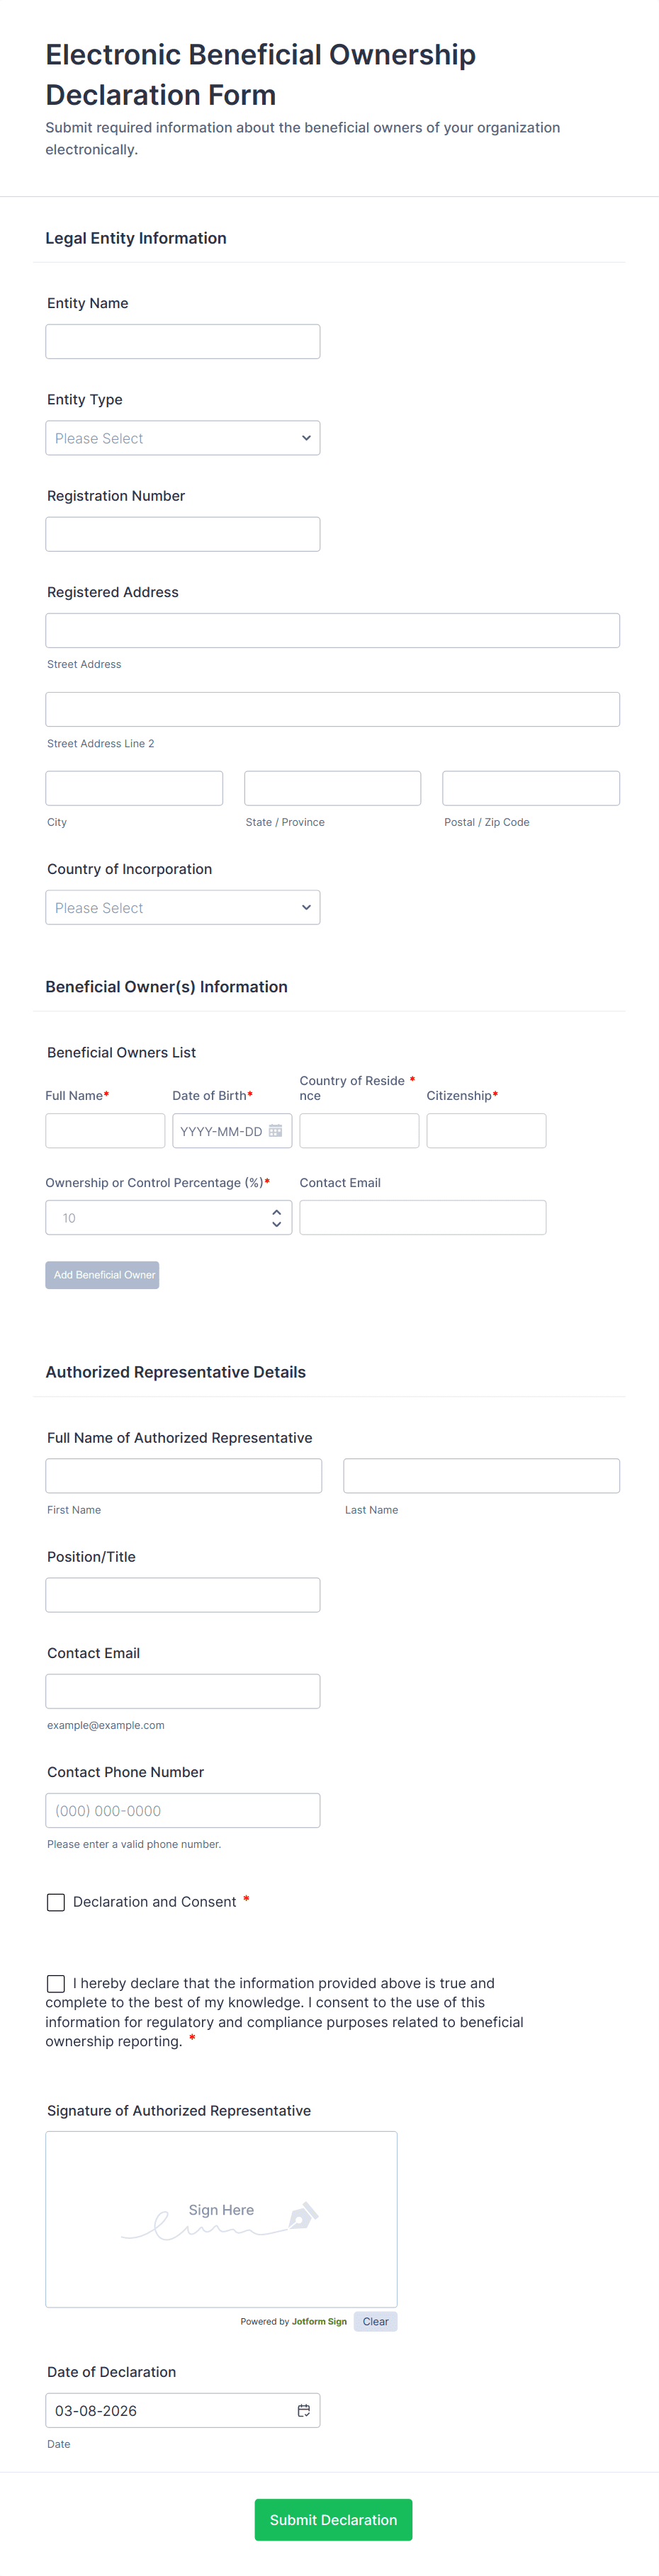Focus the beneficial owner Citizenship field
The height and width of the screenshot is (2576, 659).
pos(486,1131)
